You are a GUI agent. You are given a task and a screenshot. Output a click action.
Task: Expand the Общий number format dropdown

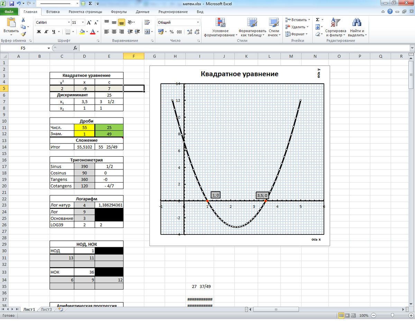198,22
